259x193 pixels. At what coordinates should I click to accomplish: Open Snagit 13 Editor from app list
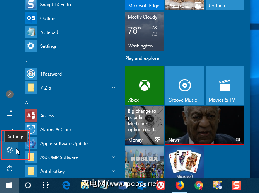pyautogui.click(x=71, y=5)
